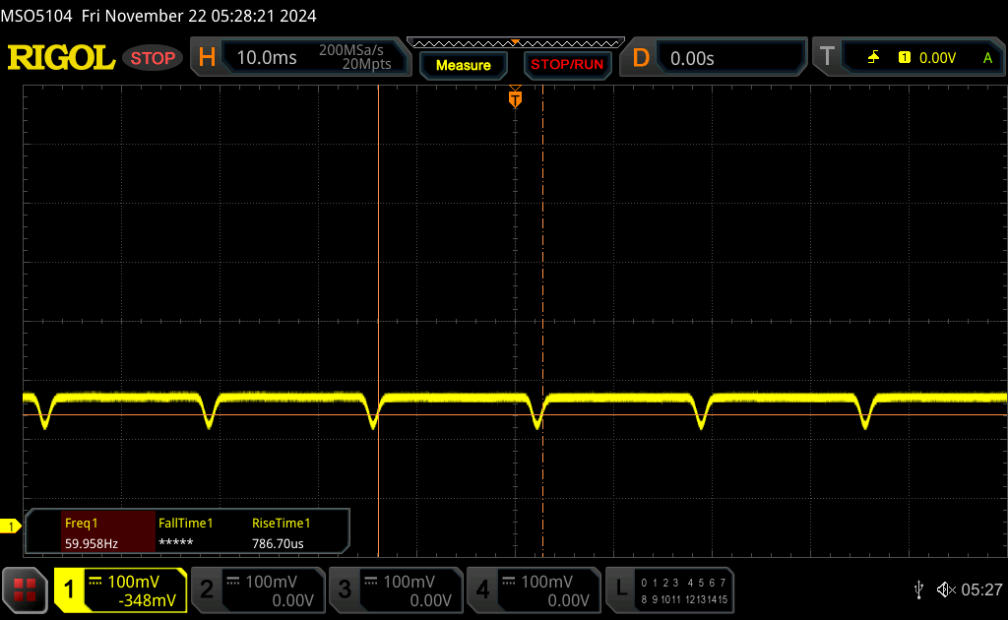The height and width of the screenshot is (620, 1008).
Task: Click the muted speaker icon
Action: point(946,589)
